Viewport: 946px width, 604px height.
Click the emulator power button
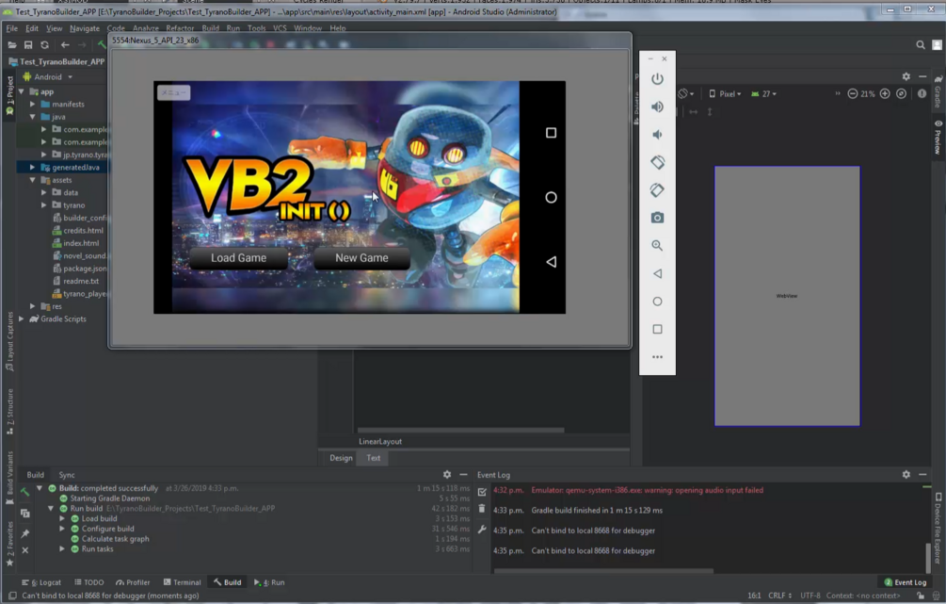click(x=657, y=79)
